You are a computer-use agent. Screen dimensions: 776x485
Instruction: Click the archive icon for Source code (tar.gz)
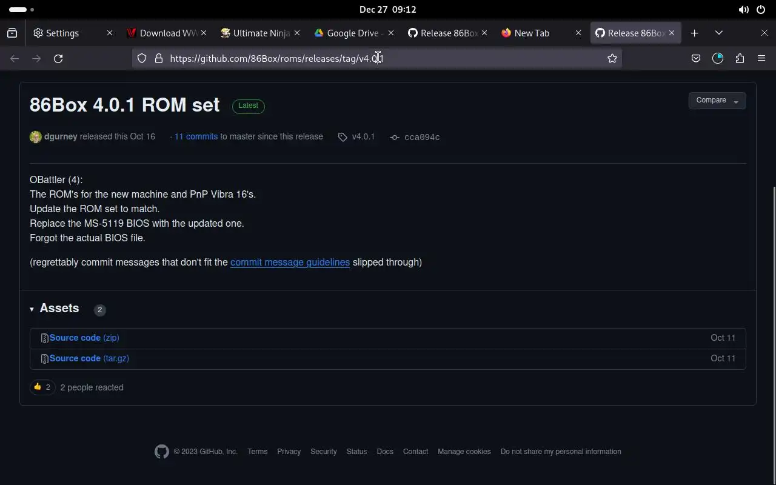pyautogui.click(x=44, y=359)
